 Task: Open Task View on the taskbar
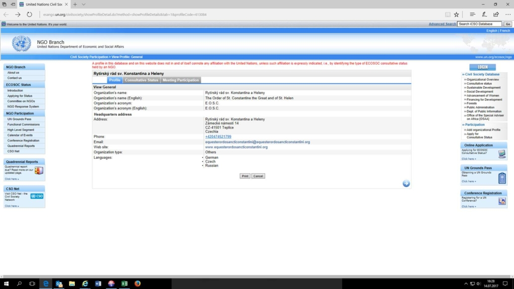tap(32, 283)
